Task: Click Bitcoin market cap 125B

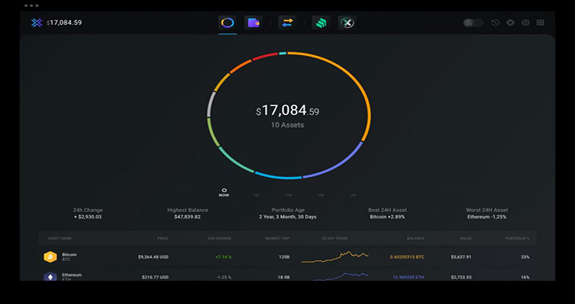Action: coord(284,257)
